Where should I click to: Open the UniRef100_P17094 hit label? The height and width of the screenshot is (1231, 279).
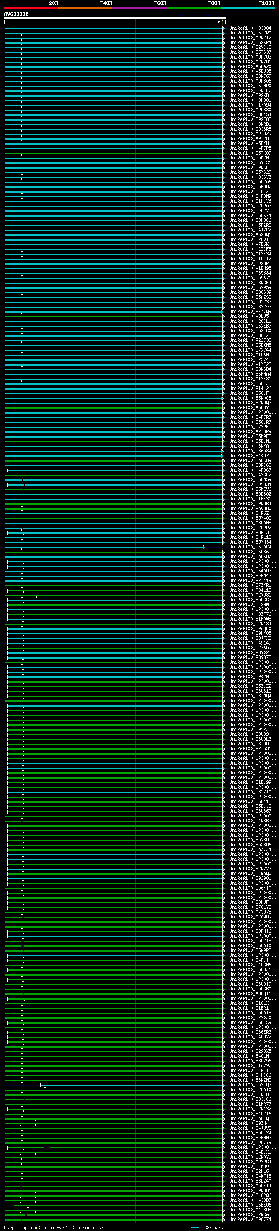pos(250,105)
